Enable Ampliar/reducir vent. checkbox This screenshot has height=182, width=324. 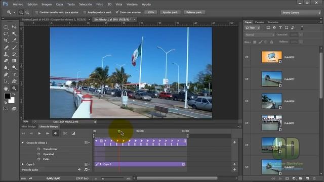(85, 12)
